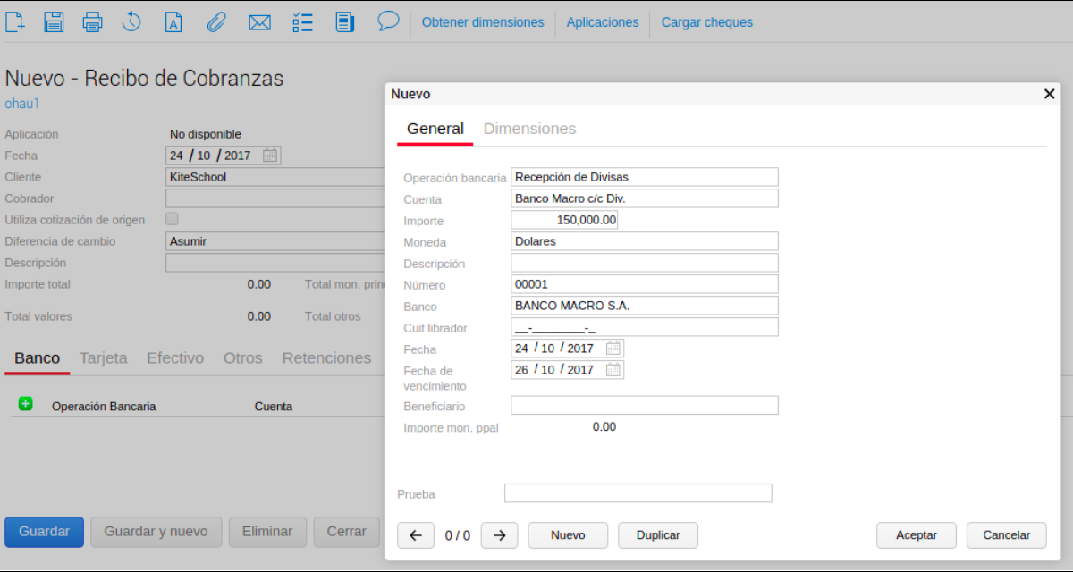Toggle Utiliza cotización de origen checkbox
1073x572 pixels.
click(x=173, y=219)
